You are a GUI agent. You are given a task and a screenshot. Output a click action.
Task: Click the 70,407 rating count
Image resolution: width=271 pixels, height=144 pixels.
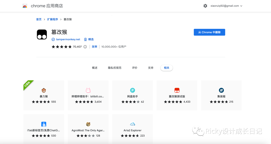coord(77,47)
